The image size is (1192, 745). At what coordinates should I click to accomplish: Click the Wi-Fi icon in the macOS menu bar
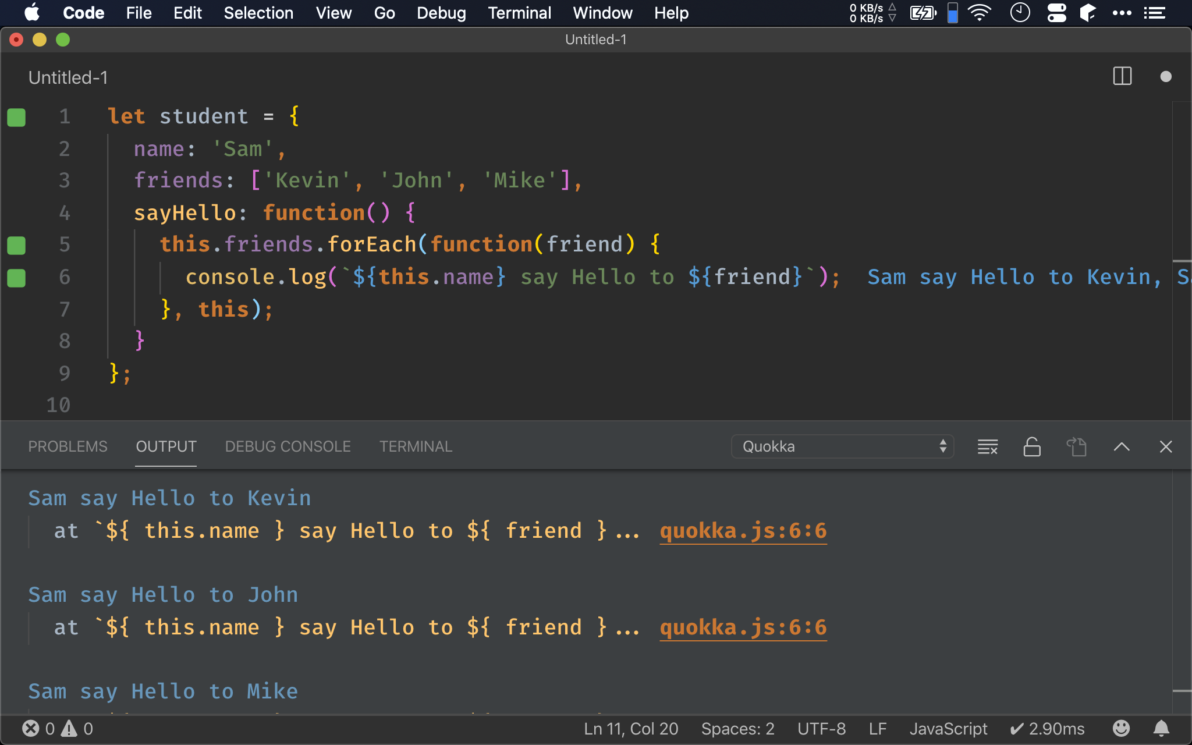[980, 13]
